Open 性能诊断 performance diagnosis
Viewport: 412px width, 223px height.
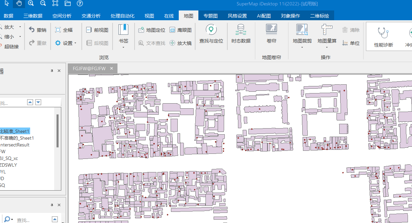click(383, 37)
